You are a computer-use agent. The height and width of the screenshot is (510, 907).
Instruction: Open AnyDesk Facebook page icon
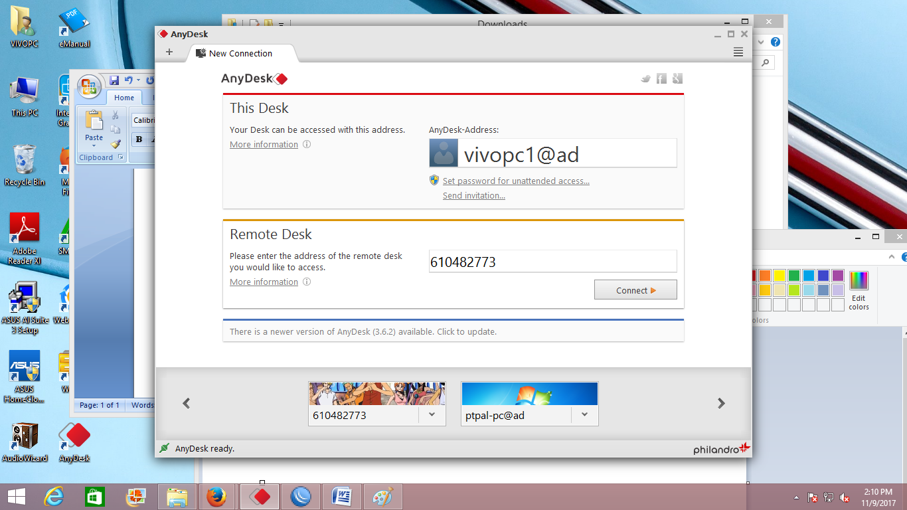[x=661, y=78]
